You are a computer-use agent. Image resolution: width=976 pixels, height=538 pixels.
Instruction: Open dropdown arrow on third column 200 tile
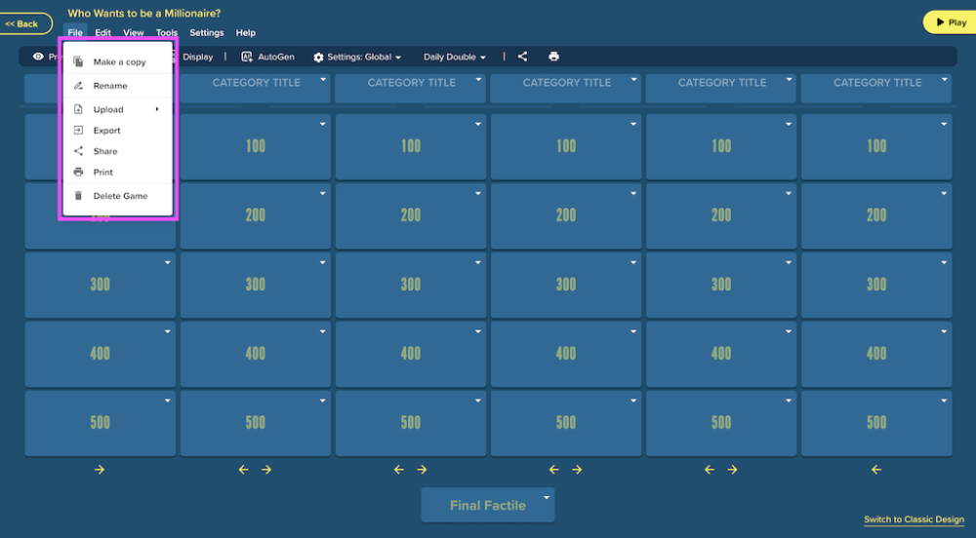478,193
